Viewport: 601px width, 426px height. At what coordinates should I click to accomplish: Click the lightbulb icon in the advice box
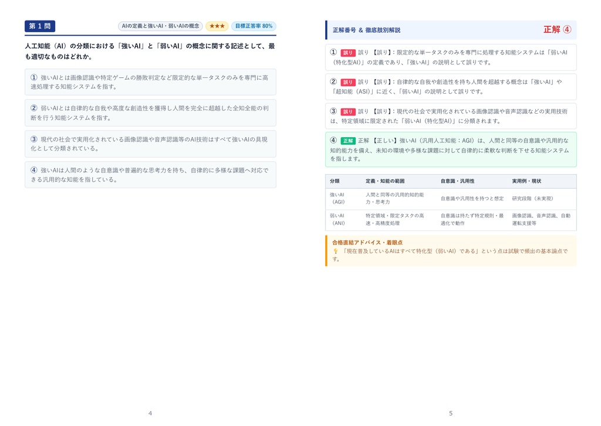click(x=335, y=251)
